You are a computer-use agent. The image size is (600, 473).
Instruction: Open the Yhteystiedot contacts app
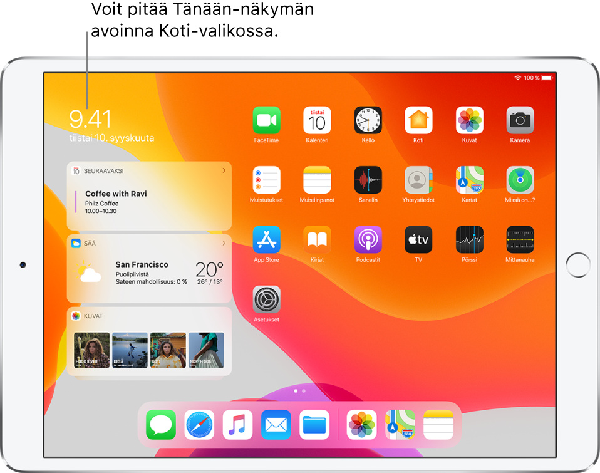418,180
